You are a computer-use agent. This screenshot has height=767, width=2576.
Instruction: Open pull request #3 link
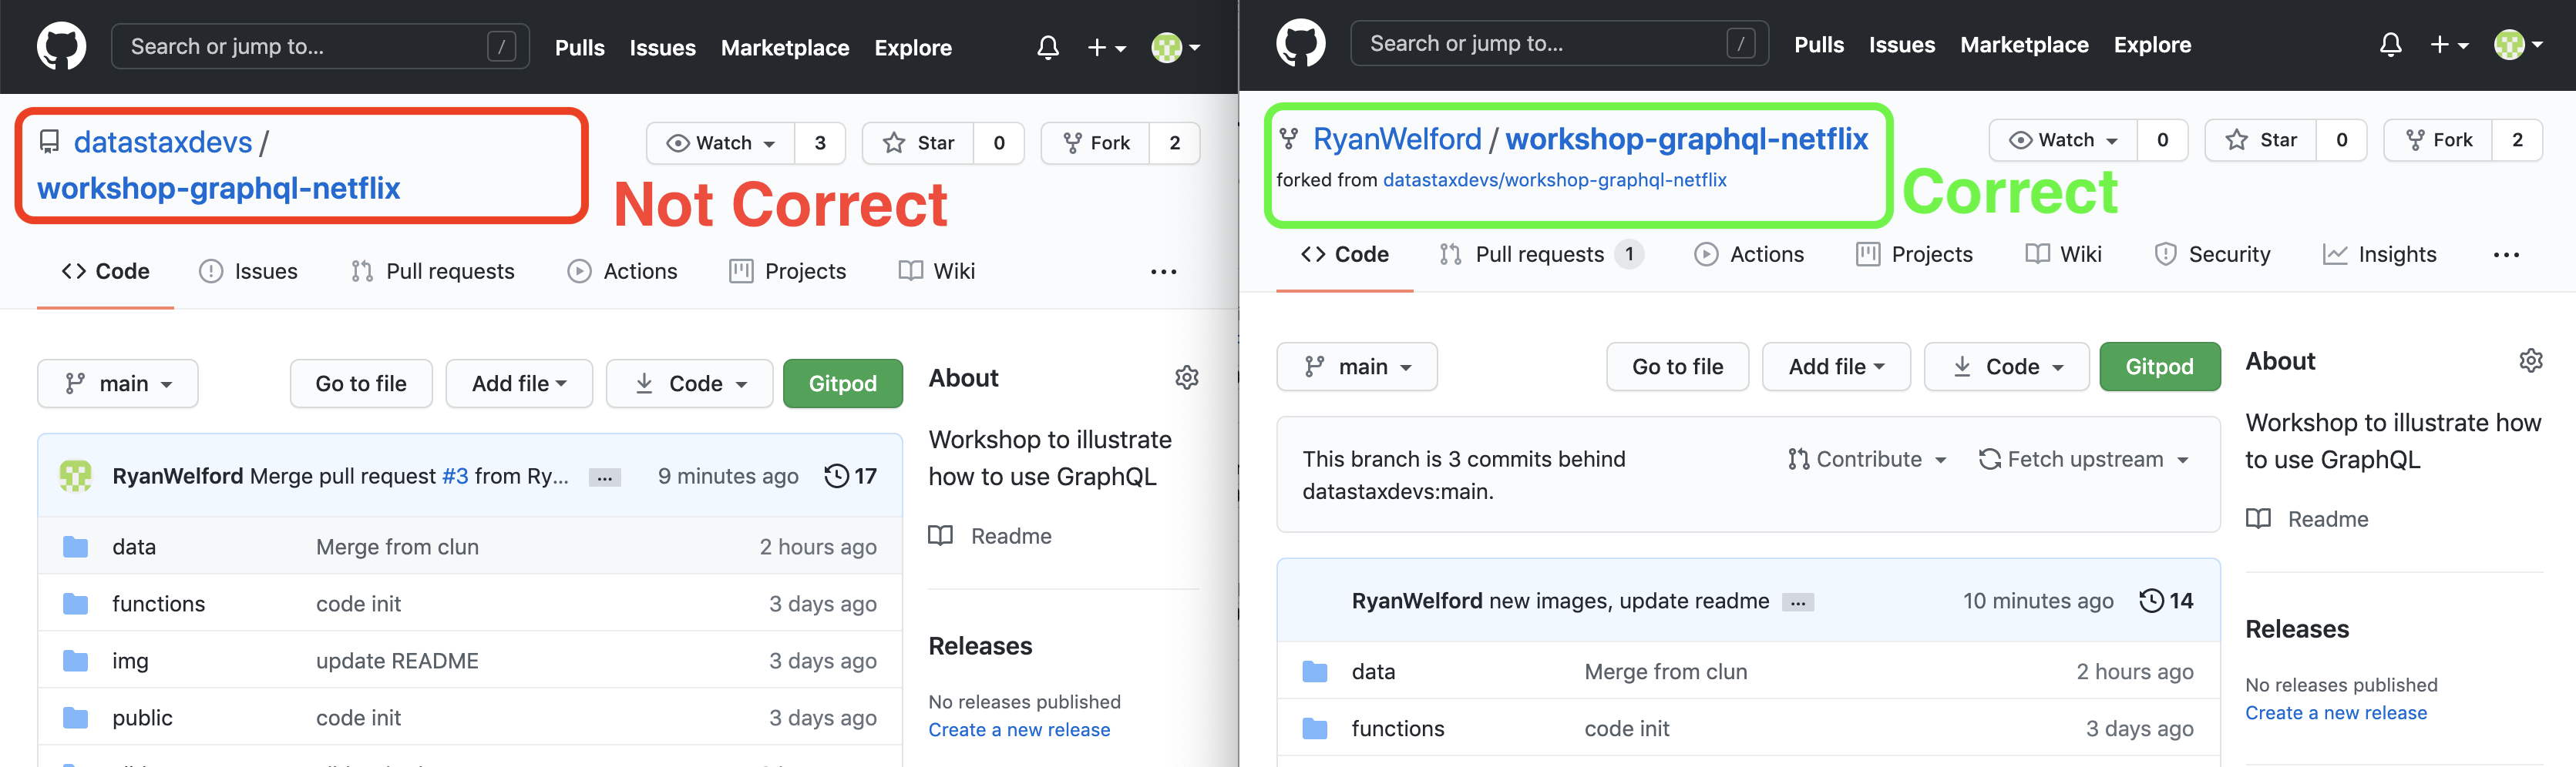[x=455, y=477]
